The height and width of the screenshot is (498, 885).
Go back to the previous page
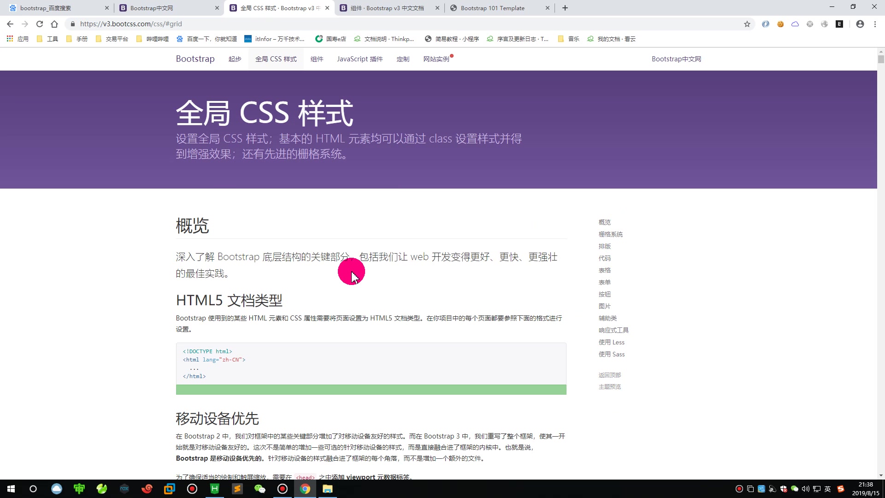pos(10,24)
